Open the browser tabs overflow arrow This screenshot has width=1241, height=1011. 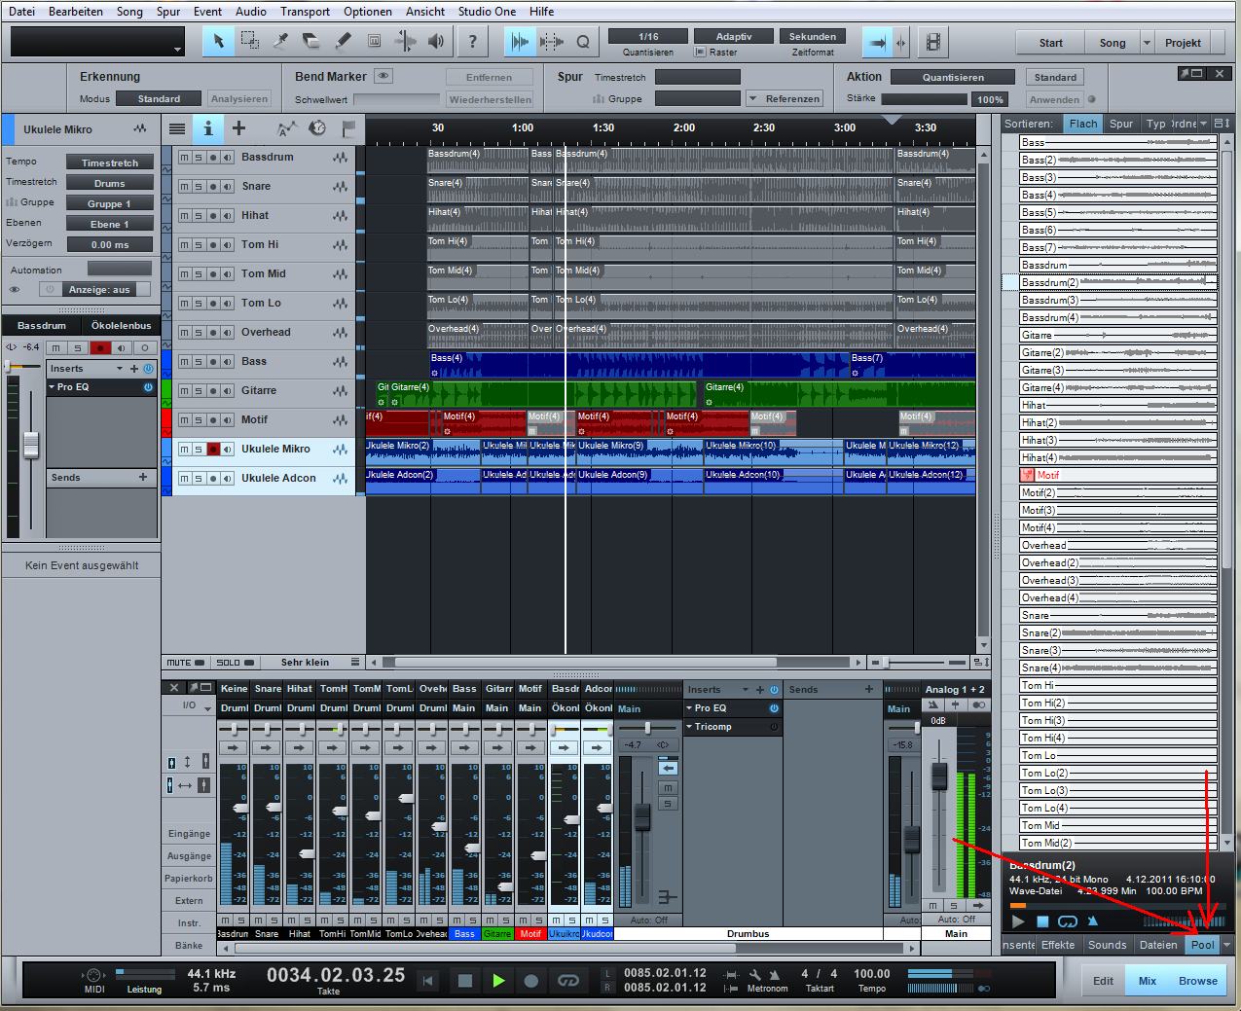pyautogui.click(x=1227, y=945)
